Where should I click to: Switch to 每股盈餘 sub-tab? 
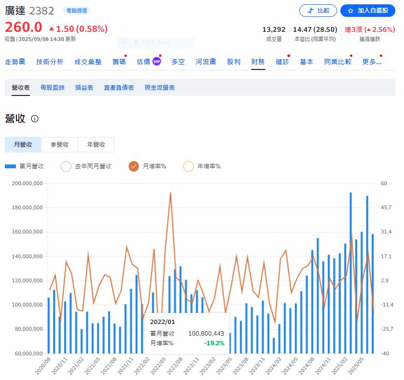point(53,88)
